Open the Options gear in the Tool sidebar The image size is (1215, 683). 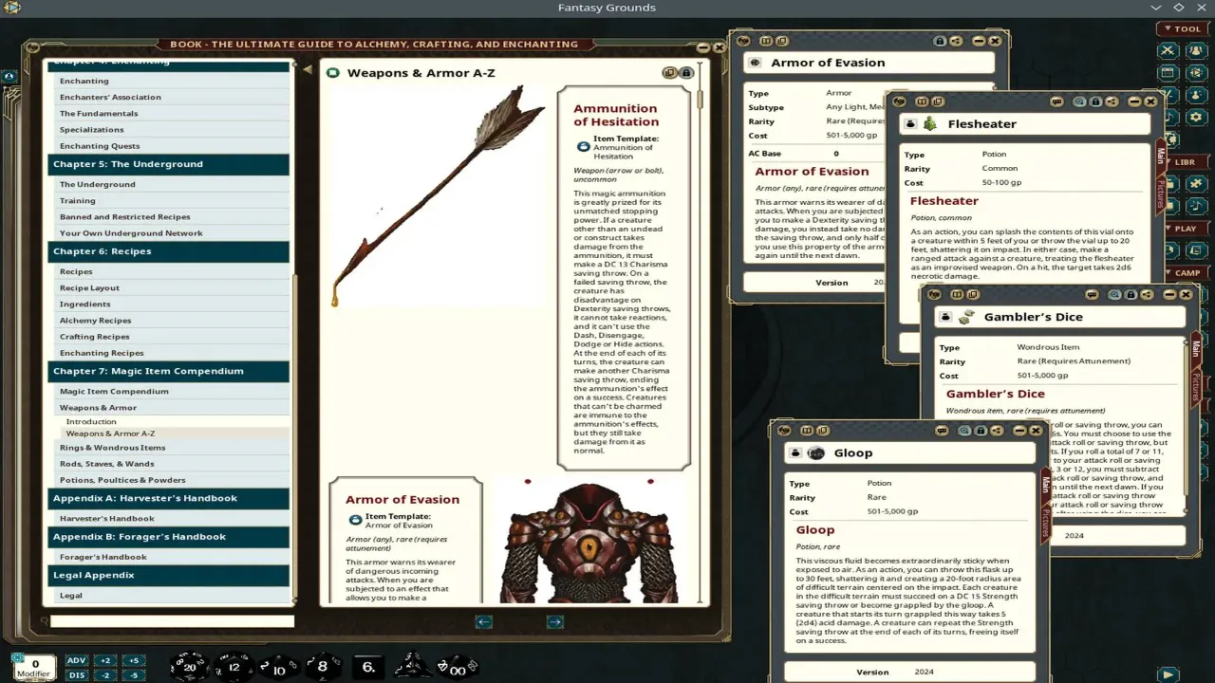pyautogui.click(x=1196, y=117)
